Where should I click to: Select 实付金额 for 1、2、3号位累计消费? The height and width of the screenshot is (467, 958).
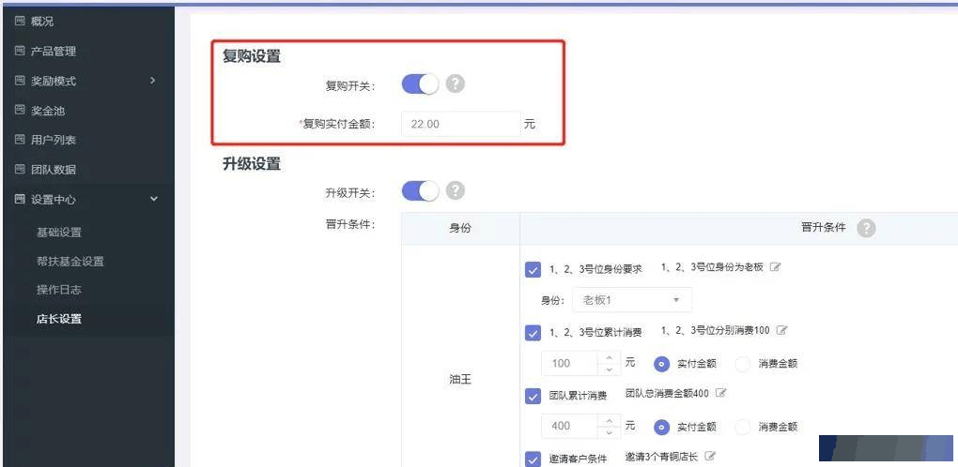tap(662, 364)
